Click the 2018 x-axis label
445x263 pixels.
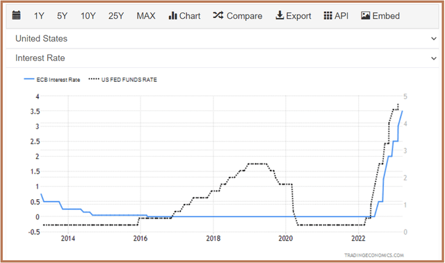213,239
